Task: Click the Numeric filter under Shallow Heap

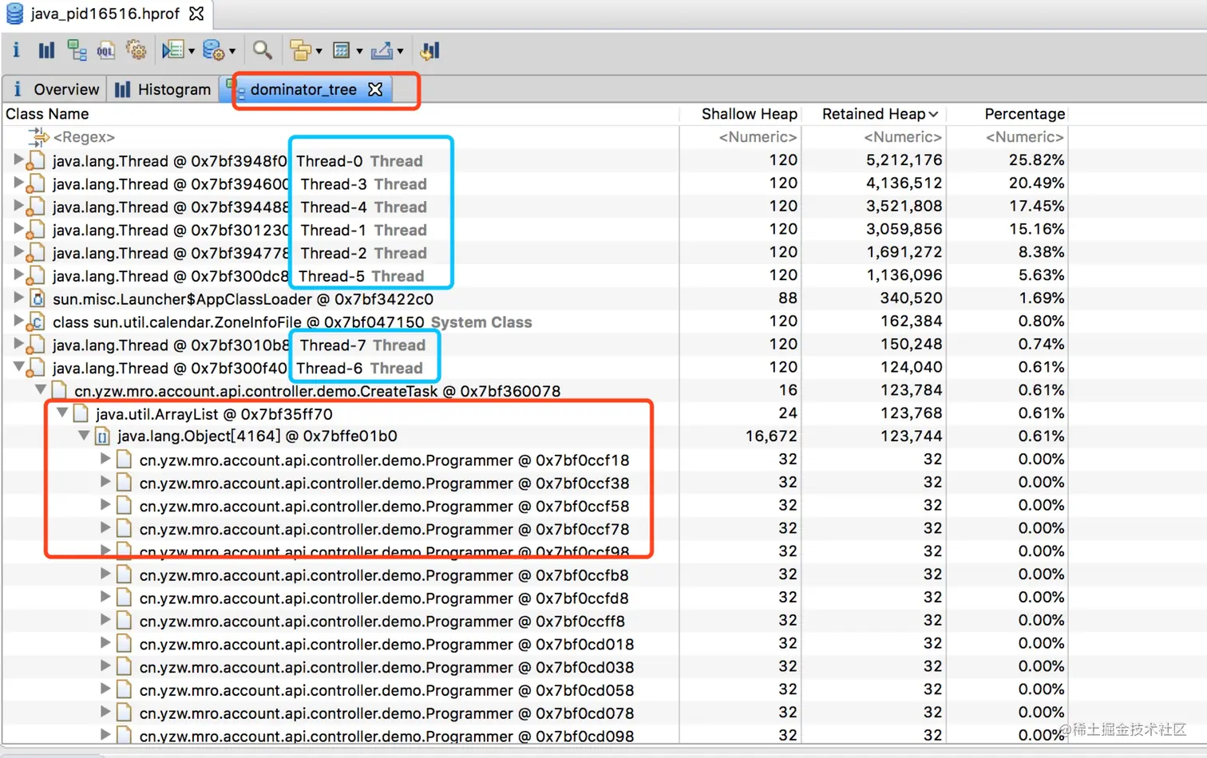Action: (758, 137)
